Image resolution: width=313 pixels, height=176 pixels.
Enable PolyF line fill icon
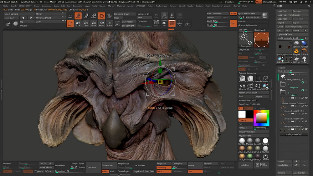(x=156, y=23)
